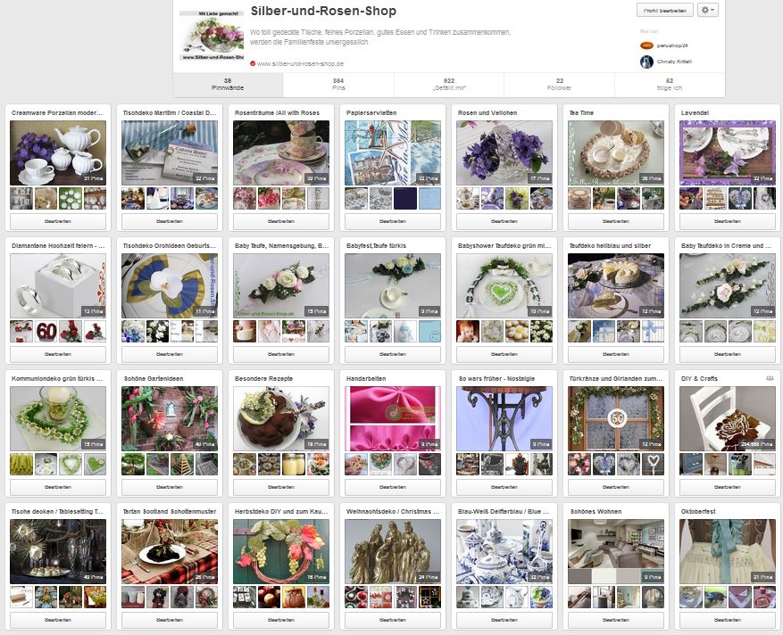
Task: Open the Tea Time board cover image
Action: pos(616,153)
